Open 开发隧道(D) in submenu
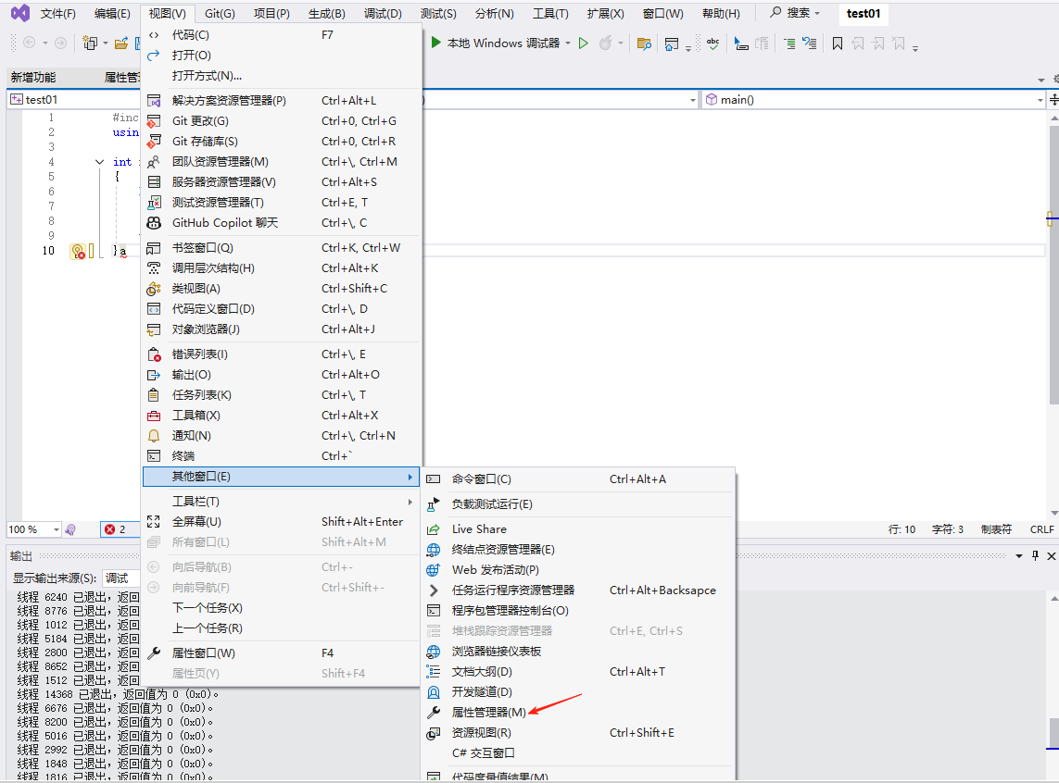Viewport: 1059px width, 783px height. click(578, 692)
